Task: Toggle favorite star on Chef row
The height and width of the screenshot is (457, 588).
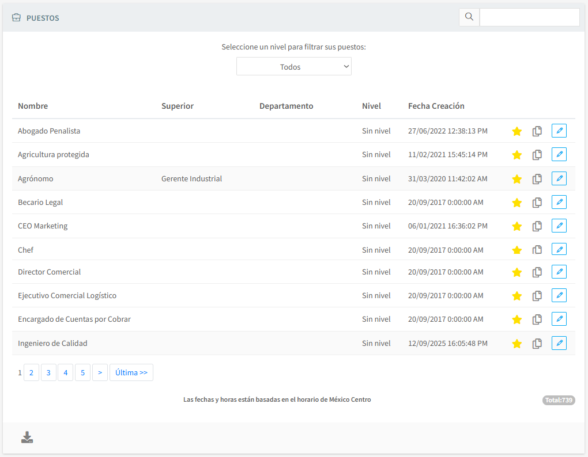Action: tap(517, 250)
